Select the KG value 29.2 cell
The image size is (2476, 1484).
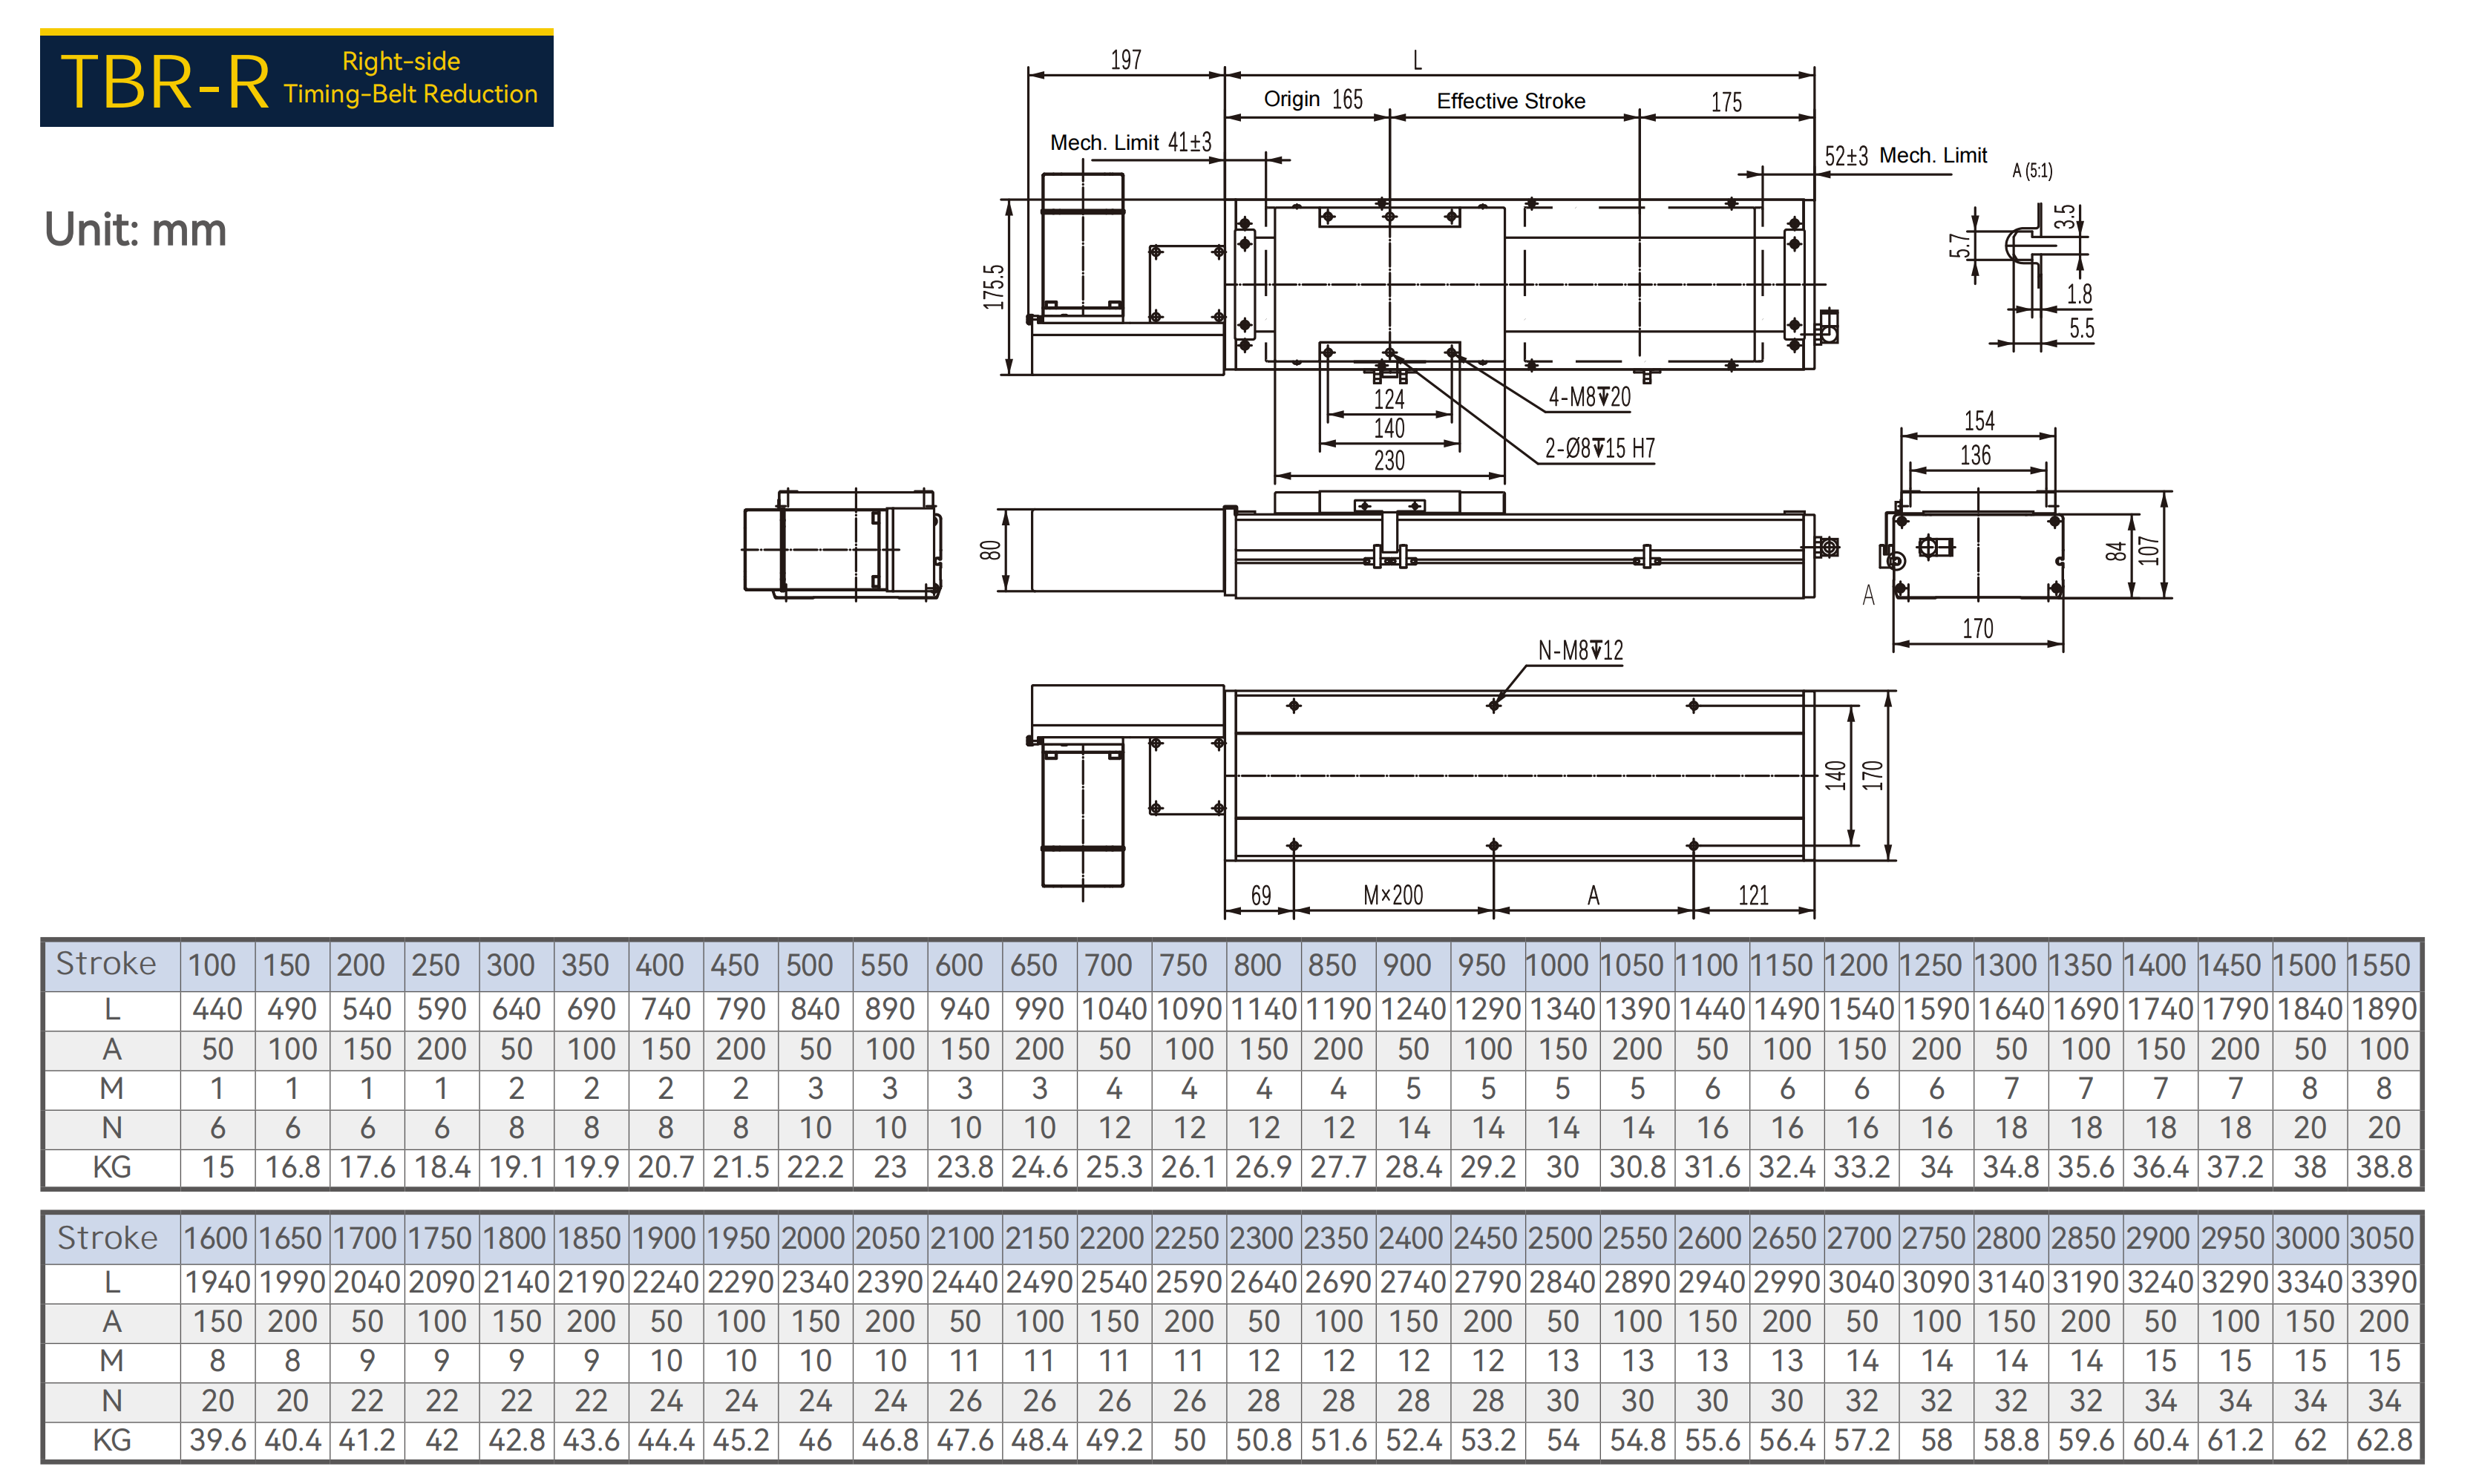point(1488,1168)
